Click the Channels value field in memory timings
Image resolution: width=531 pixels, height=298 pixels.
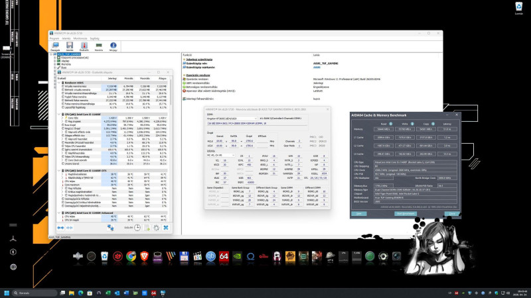point(299,141)
